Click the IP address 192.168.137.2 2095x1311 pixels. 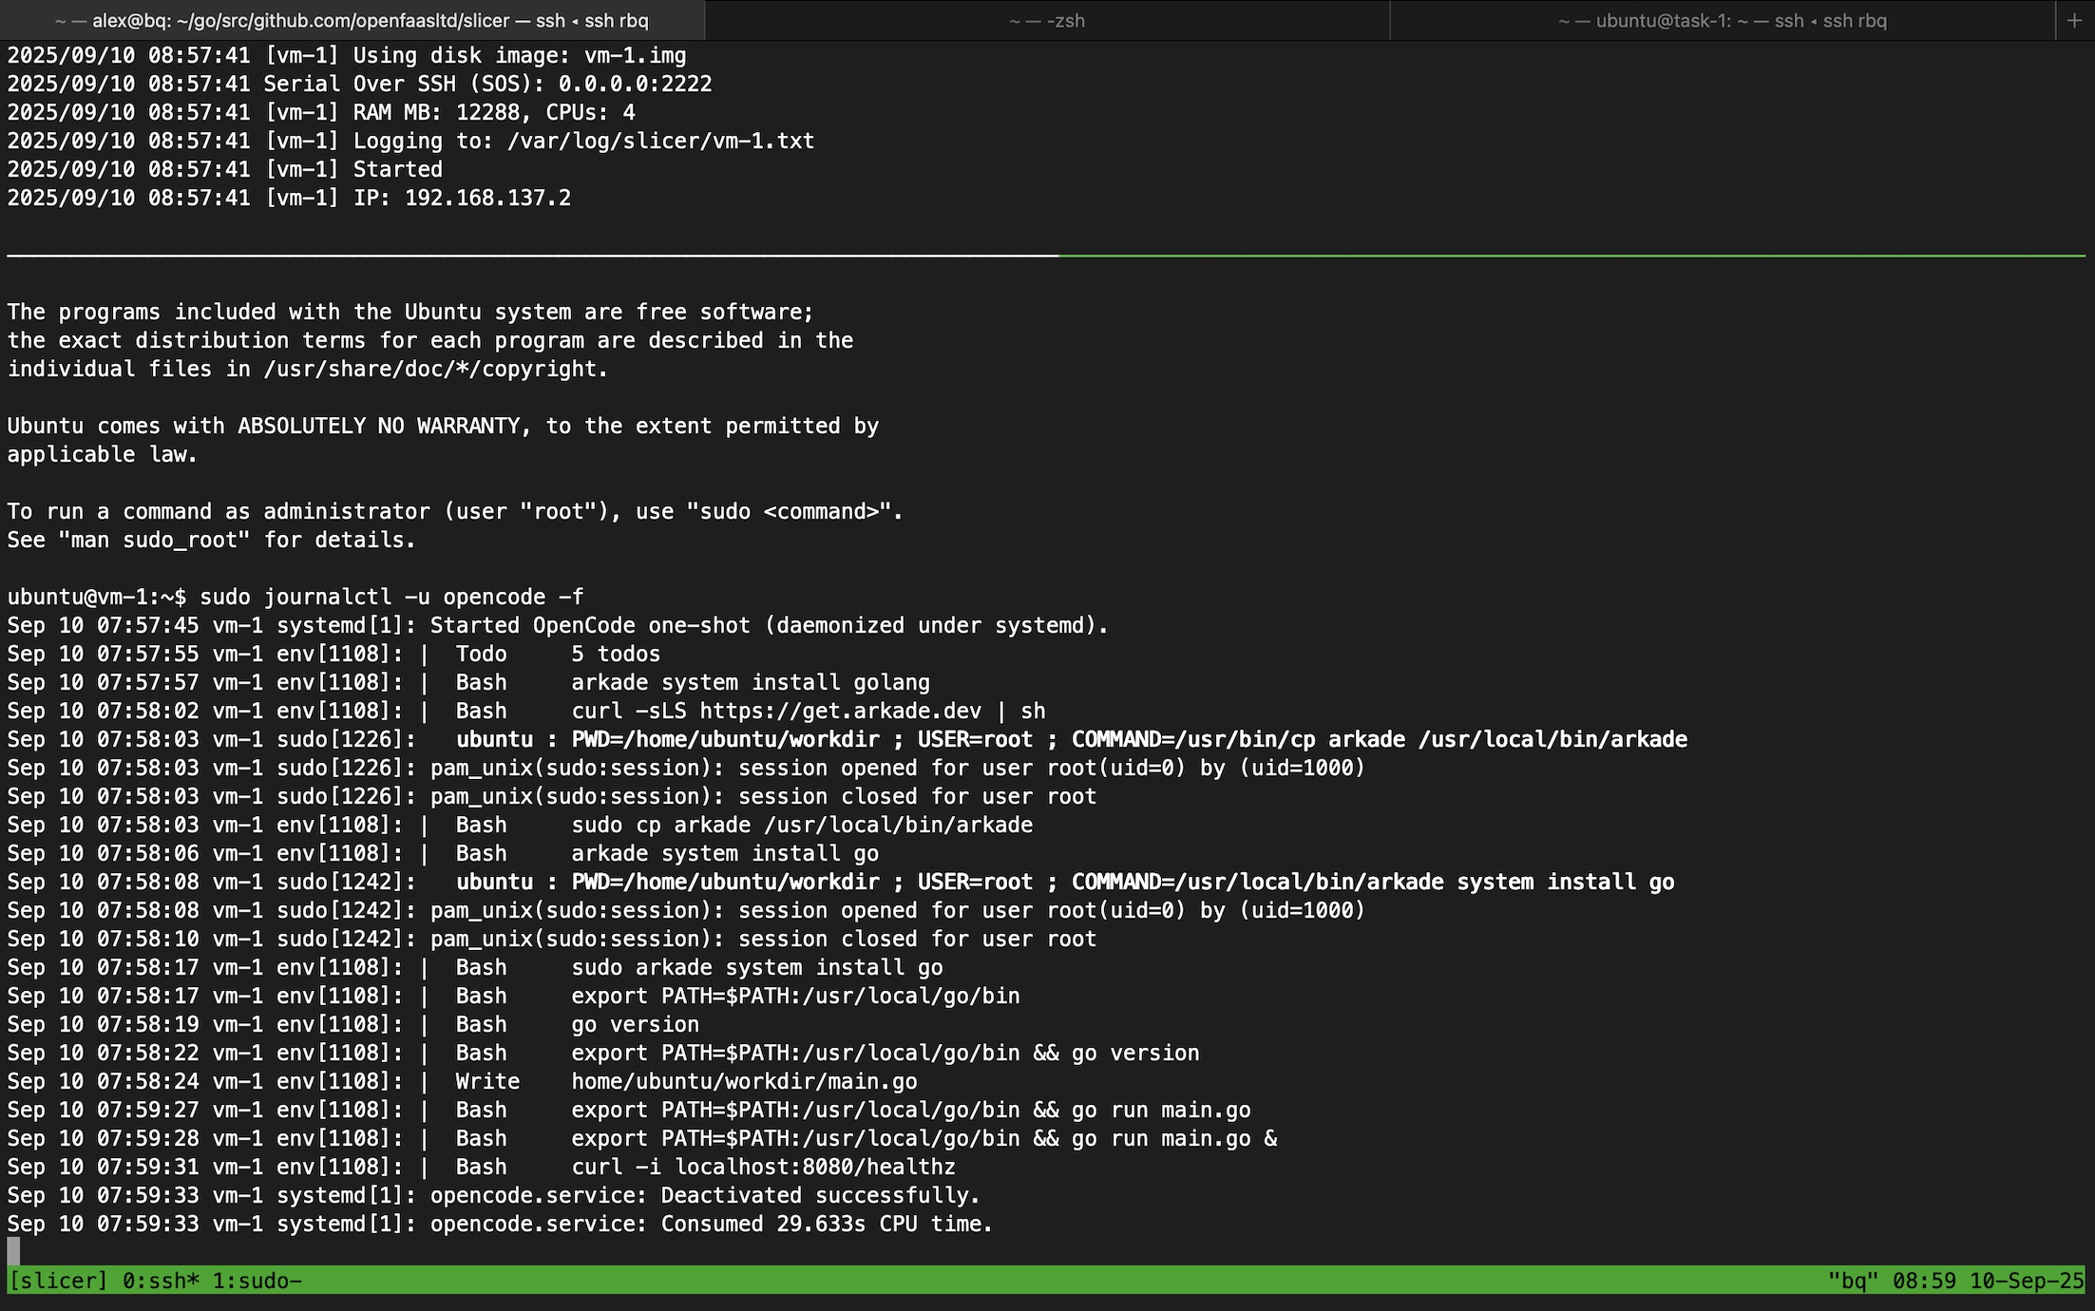(487, 198)
